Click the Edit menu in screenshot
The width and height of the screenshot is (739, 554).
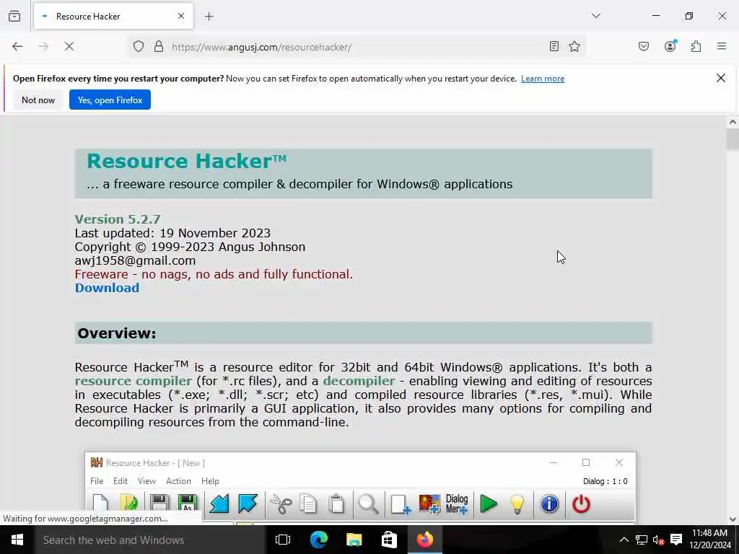121,481
